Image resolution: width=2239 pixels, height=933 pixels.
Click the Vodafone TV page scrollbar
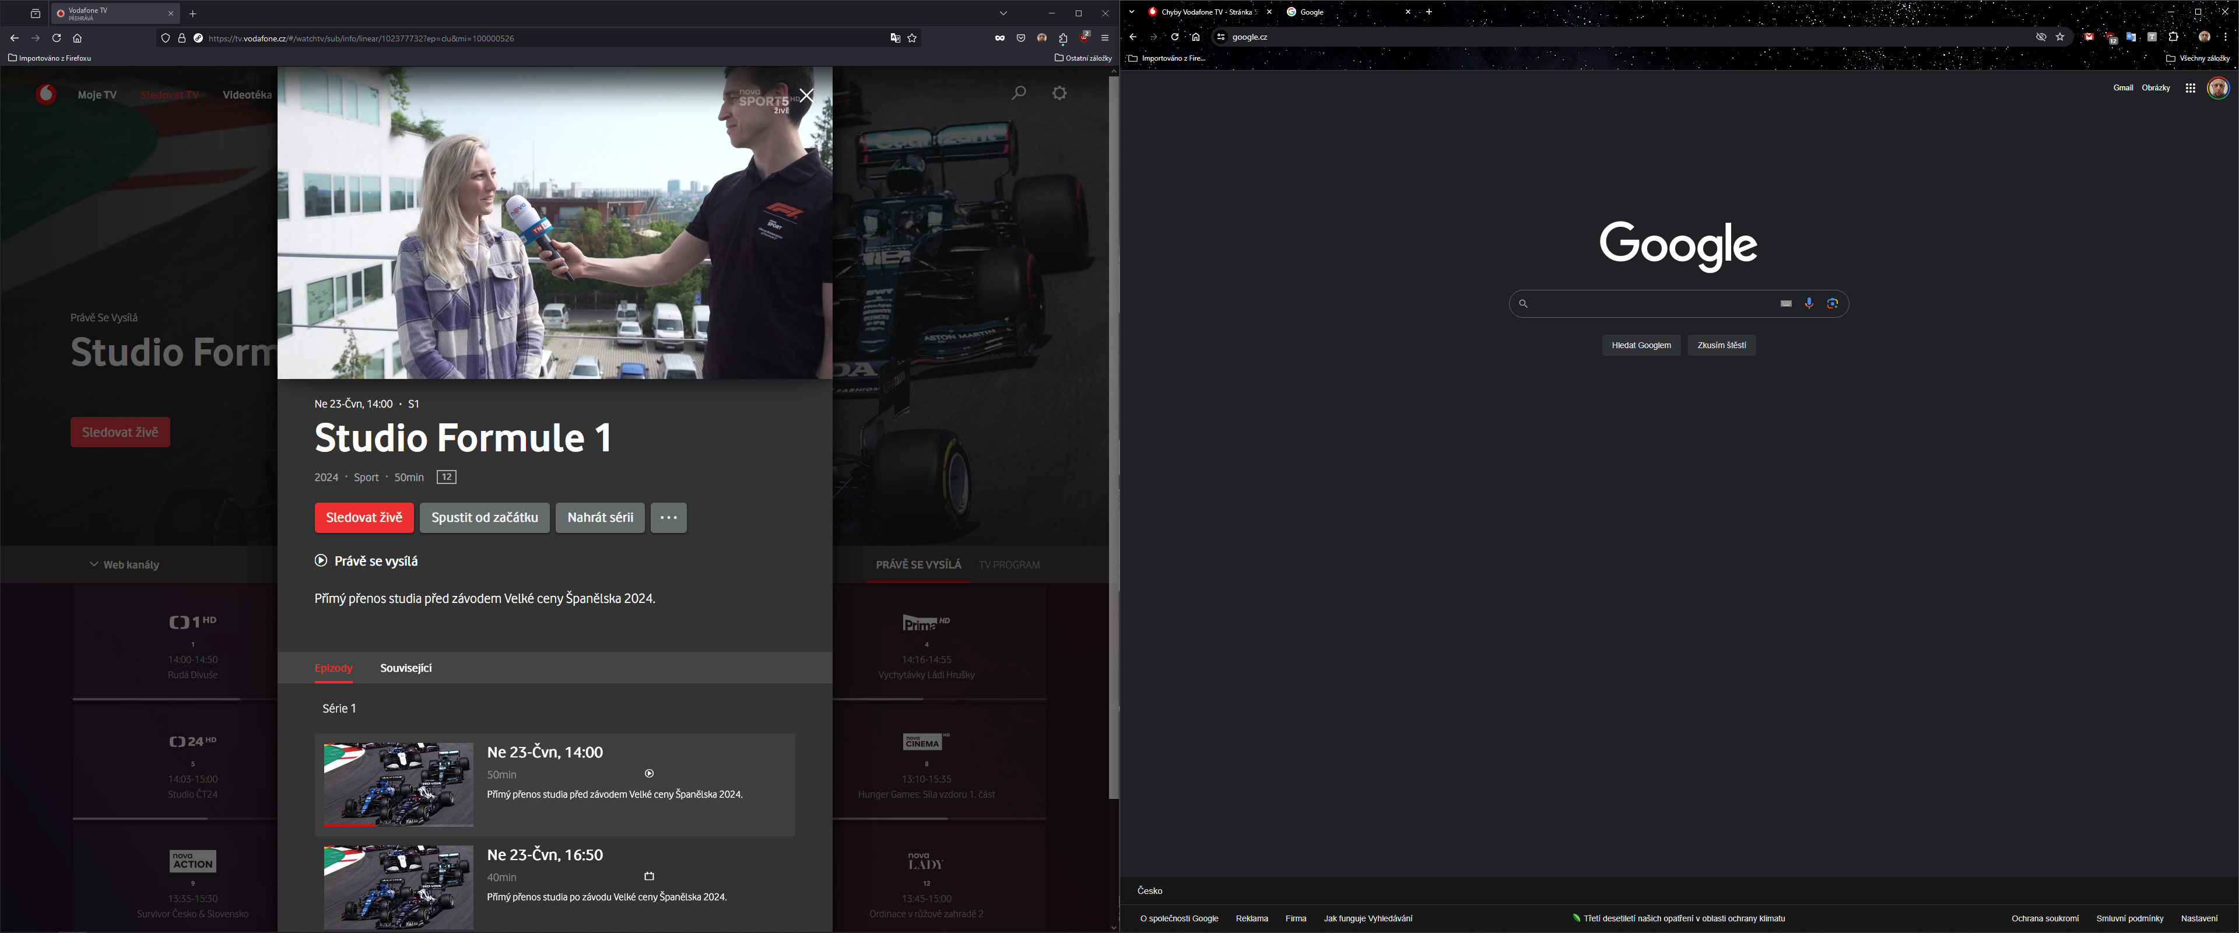pyautogui.click(x=1114, y=437)
